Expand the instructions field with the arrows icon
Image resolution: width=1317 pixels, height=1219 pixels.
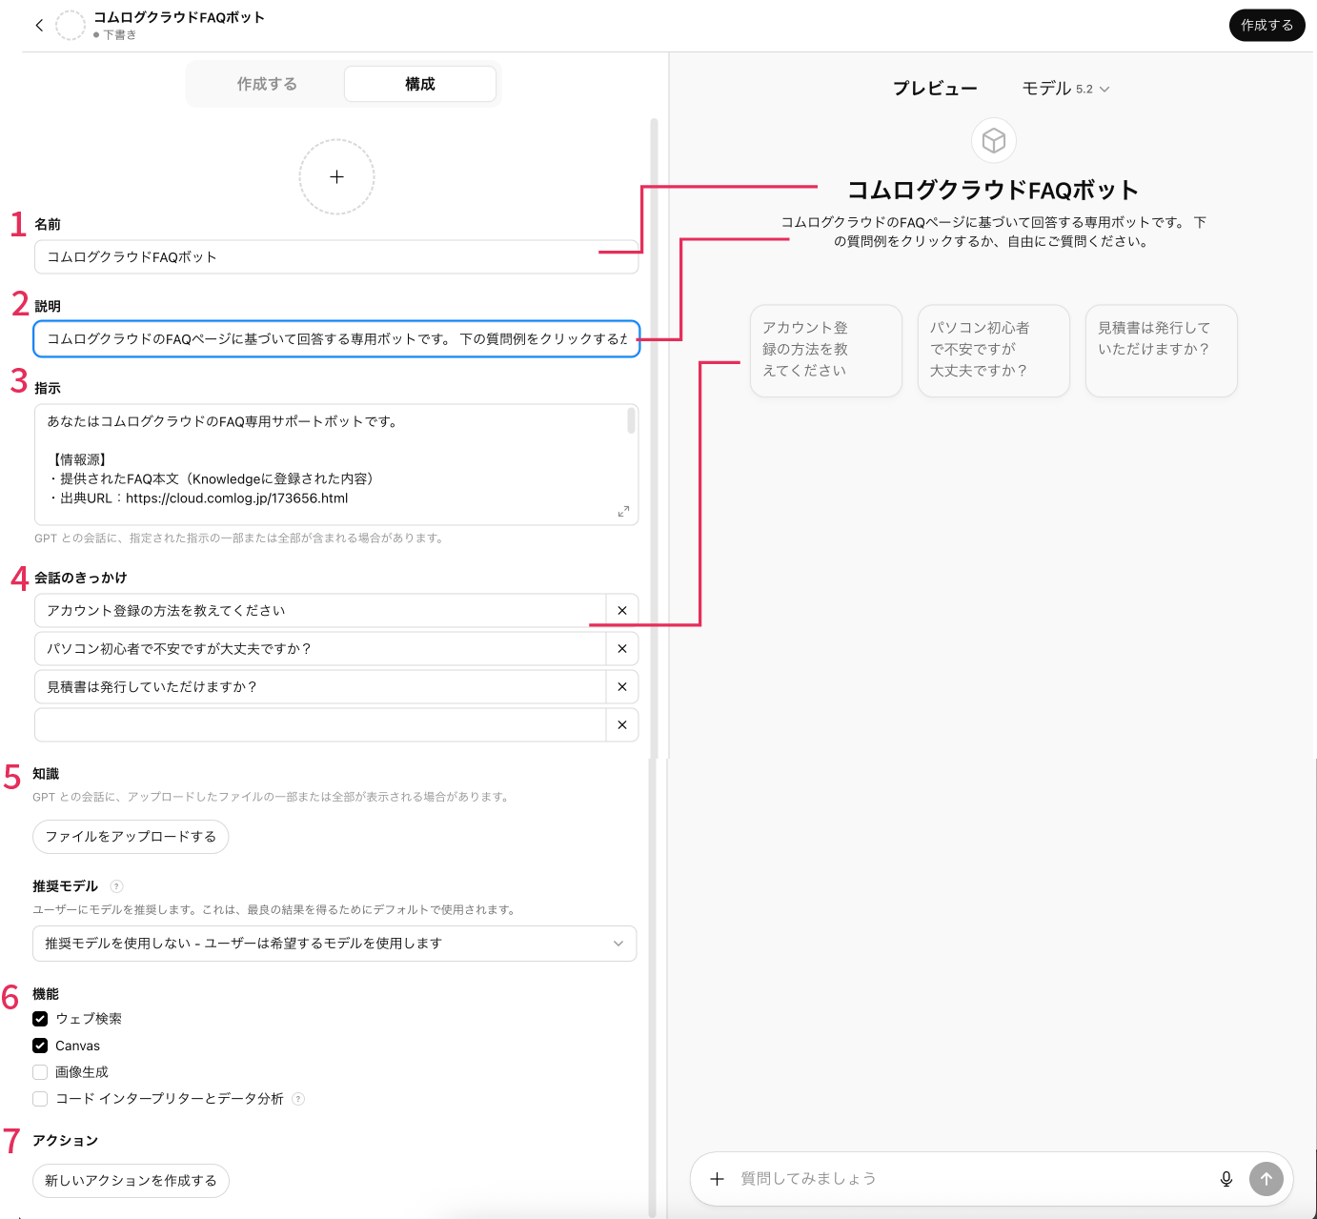click(x=623, y=512)
